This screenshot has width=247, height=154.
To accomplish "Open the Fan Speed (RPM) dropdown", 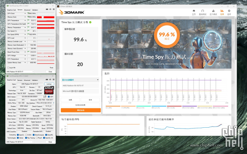I will coord(25,35).
